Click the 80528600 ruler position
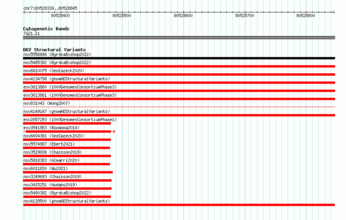Image resolution: width=346 pixels, height=220 pixels. coord(183,16)
